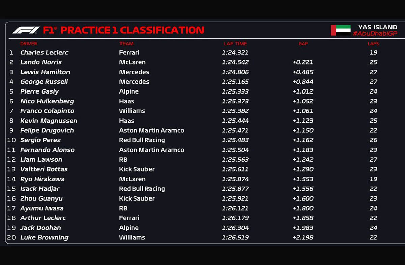Click the LAPS column header
405x265 pixels.
(373, 44)
